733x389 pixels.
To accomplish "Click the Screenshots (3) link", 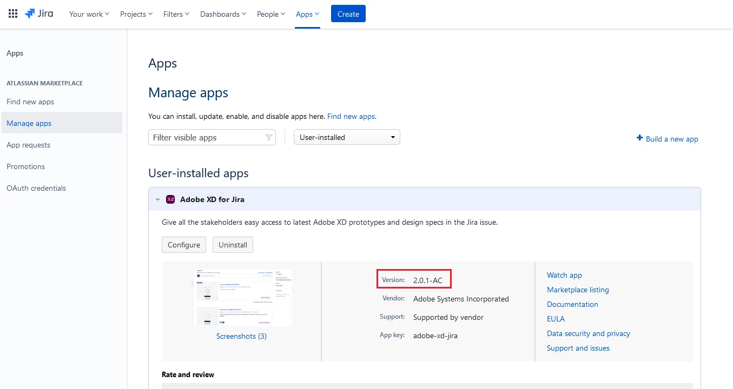I will click(x=241, y=336).
